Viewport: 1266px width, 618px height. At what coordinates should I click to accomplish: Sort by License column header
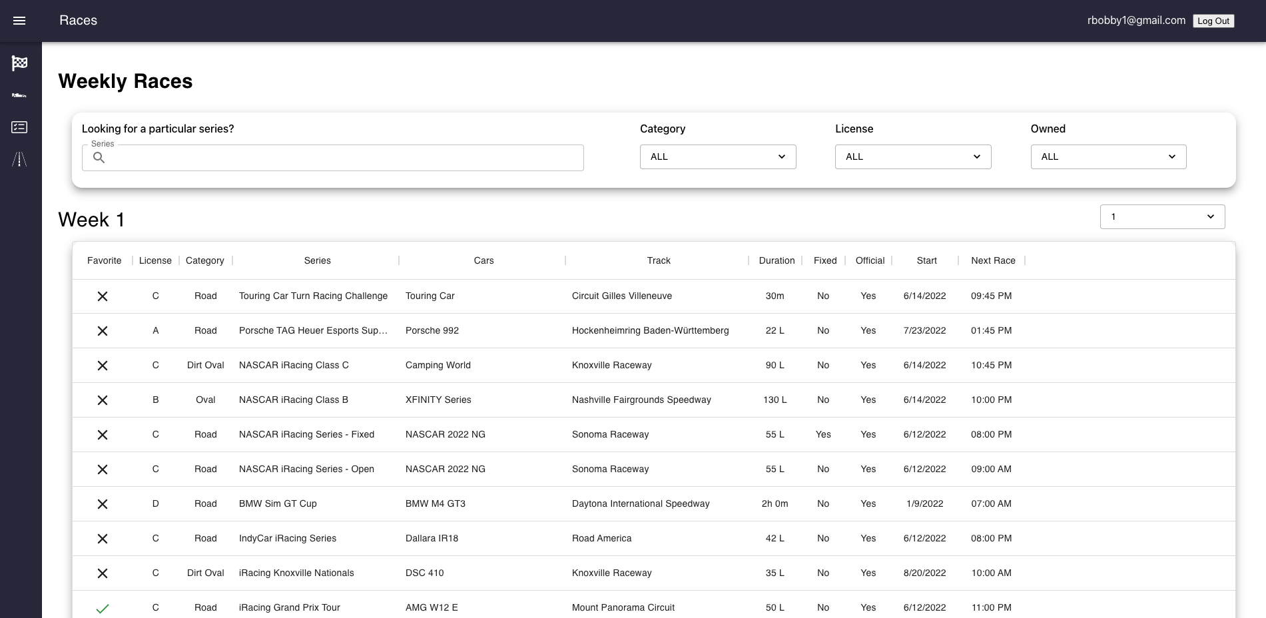pyautogui.click(x=155, y=260)
